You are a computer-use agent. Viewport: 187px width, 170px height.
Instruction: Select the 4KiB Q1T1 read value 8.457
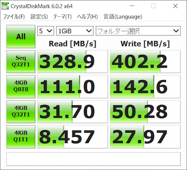tap(72, 136)
